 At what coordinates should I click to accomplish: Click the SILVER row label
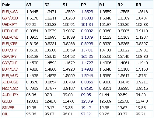8,108
